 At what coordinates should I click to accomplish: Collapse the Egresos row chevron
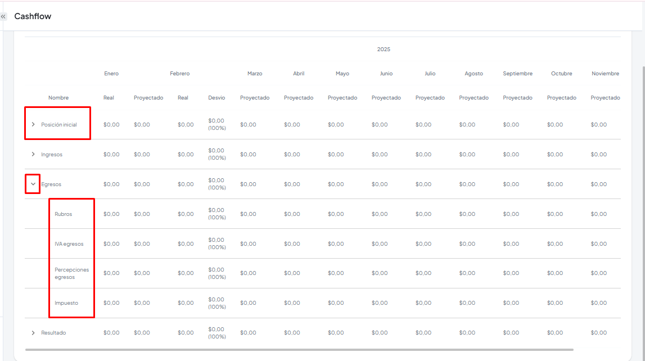33,184
